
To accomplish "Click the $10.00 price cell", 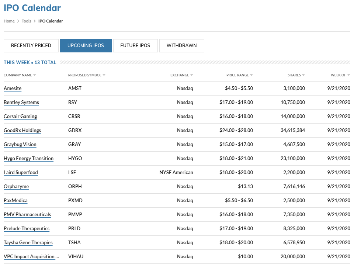I will tap(246, 256).
